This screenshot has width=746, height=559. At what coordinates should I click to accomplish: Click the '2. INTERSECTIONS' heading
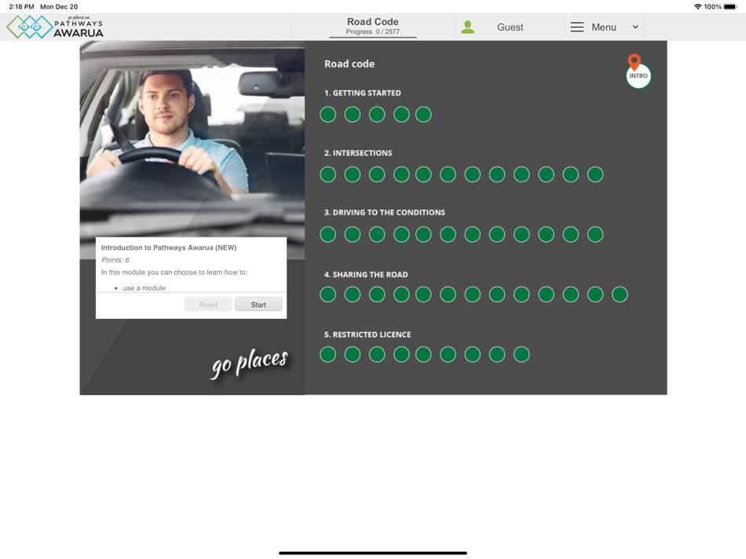point(358,153)
